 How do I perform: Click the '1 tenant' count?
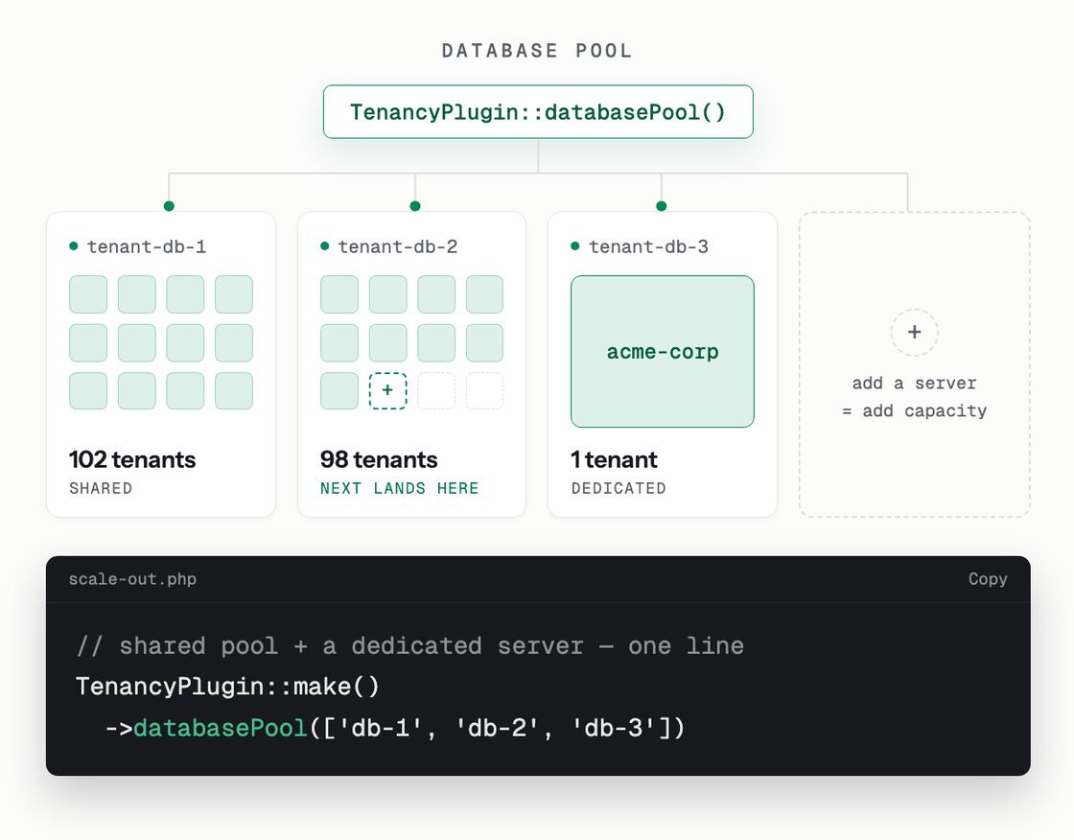(615, 459)
